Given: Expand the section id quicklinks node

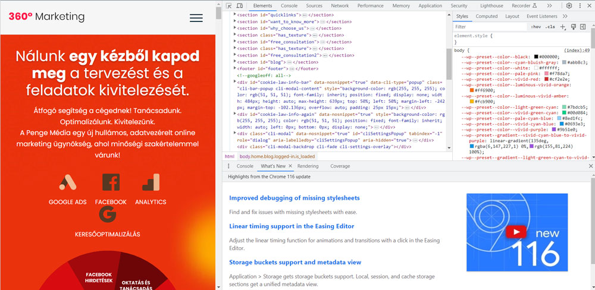Looking at the screenshot, I should pyautogui.click(x=235, y=14).
